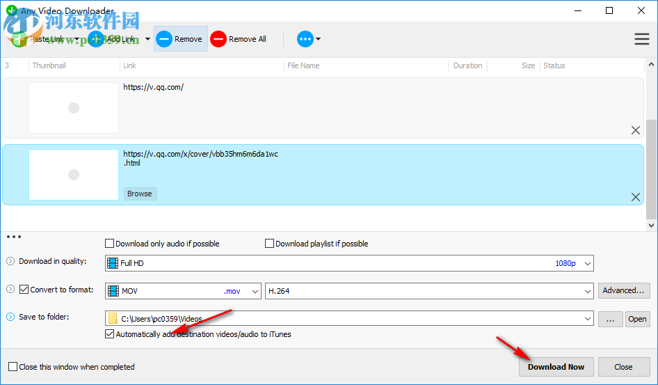
Task: Click the File Name column header
Action: tap(303, 65)
